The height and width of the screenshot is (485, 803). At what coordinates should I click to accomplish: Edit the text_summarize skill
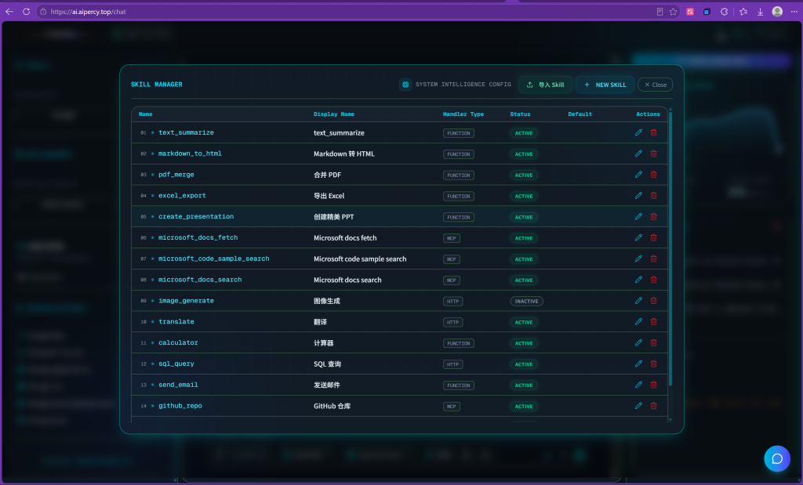(638, 132)
